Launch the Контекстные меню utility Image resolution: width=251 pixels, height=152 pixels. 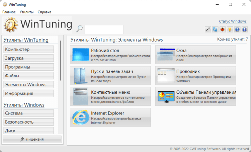110,96
